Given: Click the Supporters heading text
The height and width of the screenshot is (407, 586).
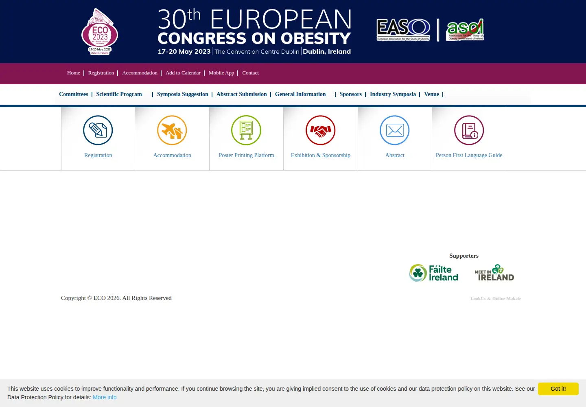Looking at the screenshot, I should point(464,256).
